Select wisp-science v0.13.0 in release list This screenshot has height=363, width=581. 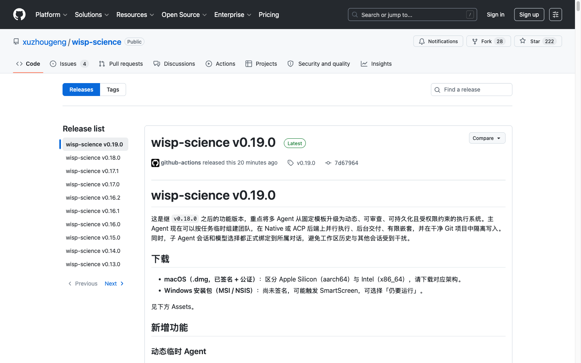pos(95,264)
